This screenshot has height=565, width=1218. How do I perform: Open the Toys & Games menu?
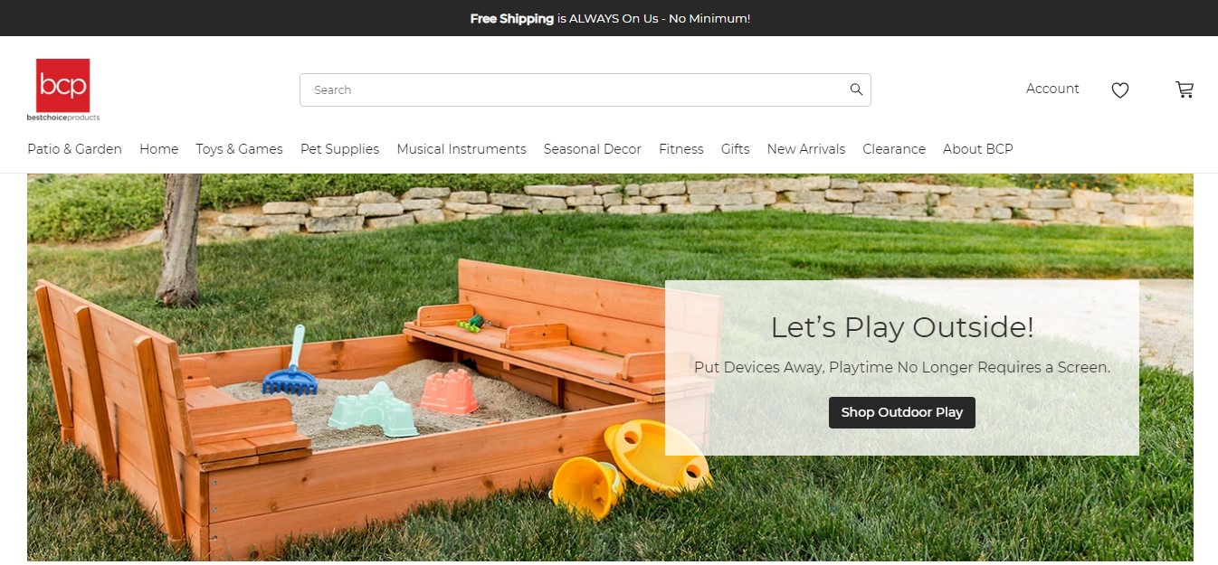coord(239,149)
